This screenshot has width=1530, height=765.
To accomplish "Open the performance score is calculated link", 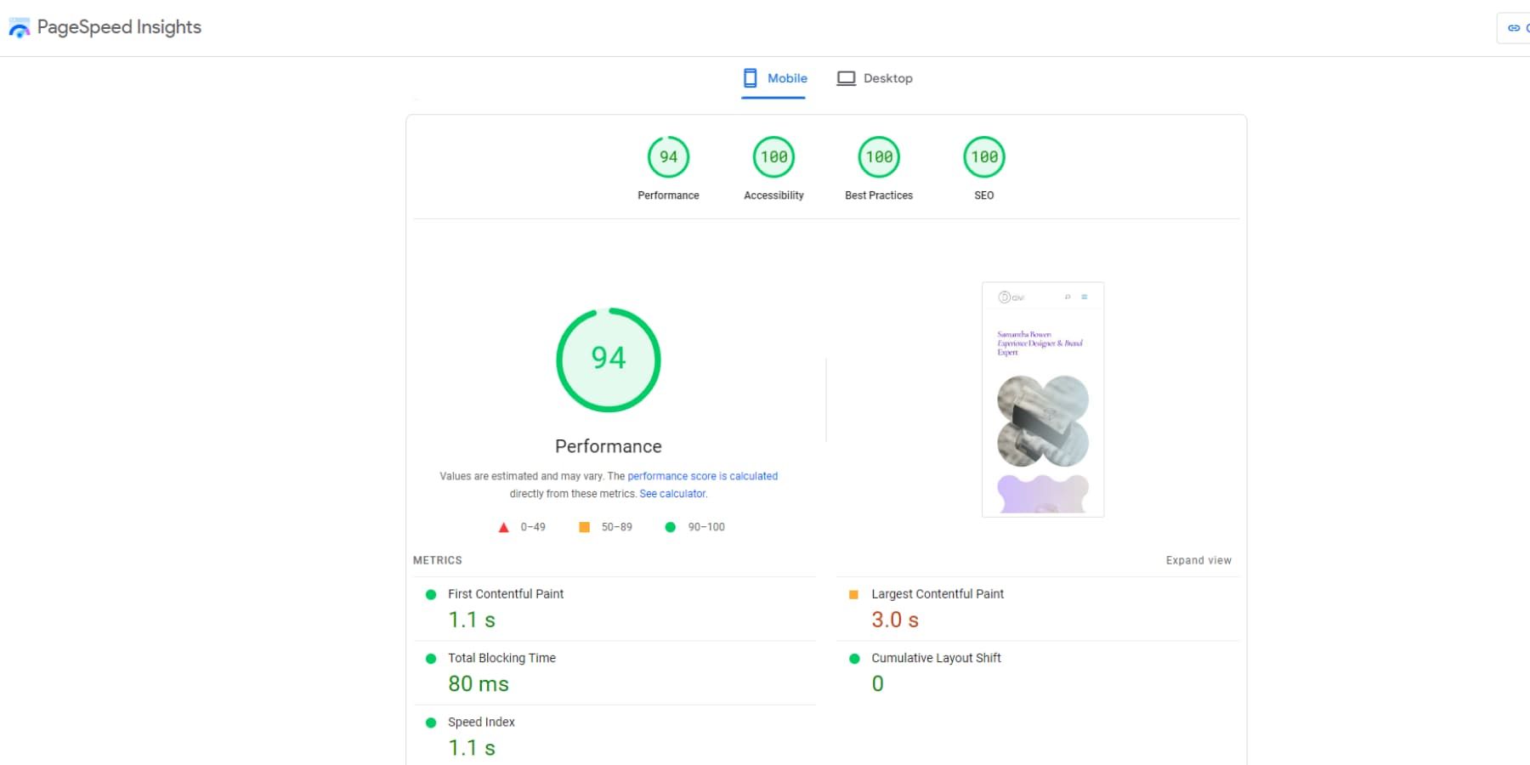I will tap(703, 476).
